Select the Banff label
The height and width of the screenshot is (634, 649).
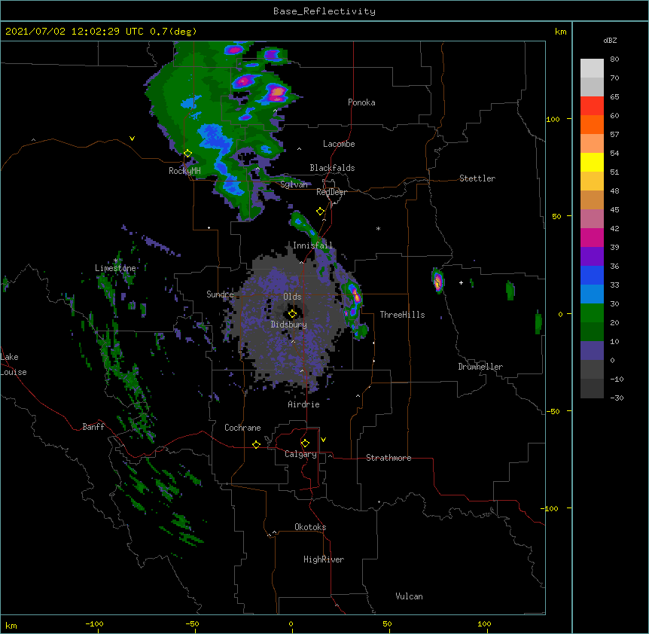93,427
